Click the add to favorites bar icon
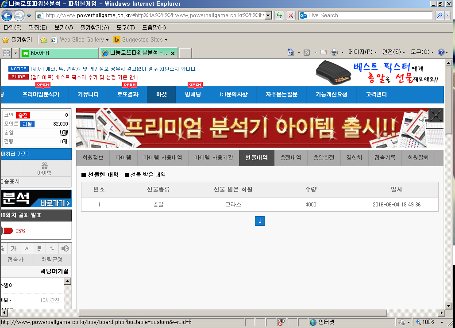This screenshot has height=328, width=455. (44, 40)
